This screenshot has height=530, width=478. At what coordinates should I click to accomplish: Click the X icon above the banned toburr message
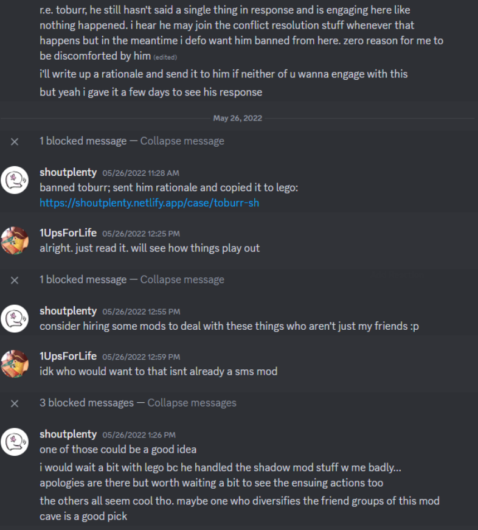(15, 141)
